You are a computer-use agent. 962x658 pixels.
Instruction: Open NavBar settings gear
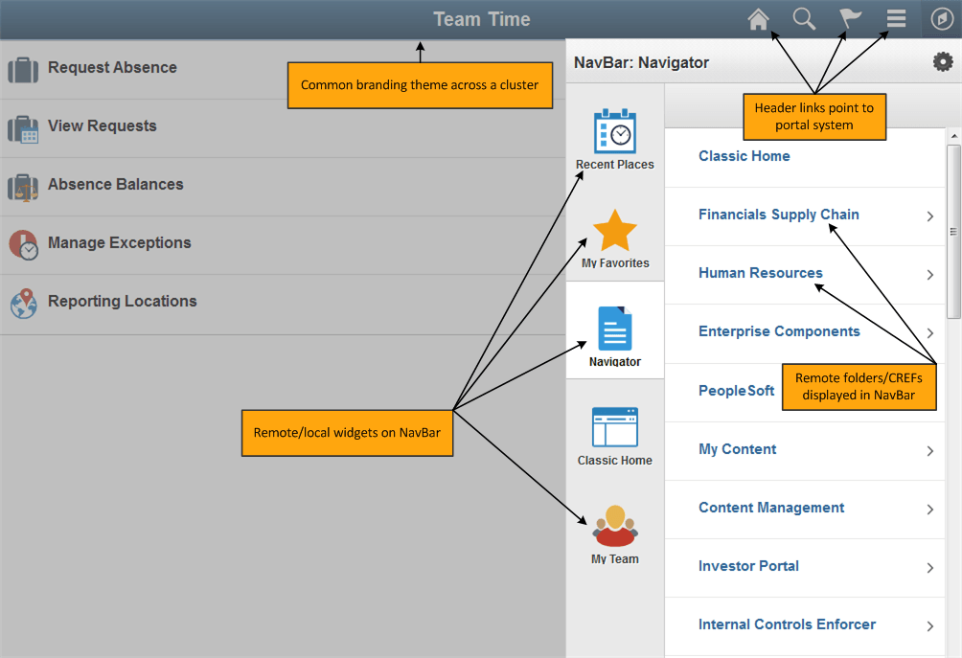click(x=943, y=61)
